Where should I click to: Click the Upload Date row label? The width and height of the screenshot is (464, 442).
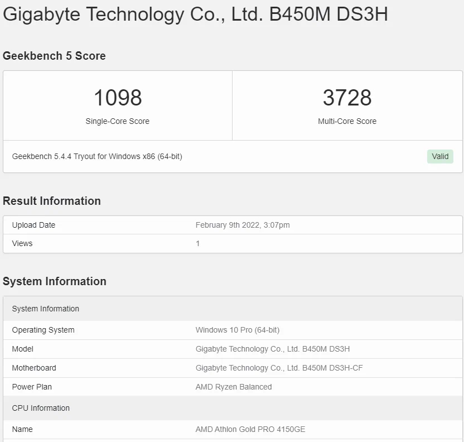tap(33, 225)
